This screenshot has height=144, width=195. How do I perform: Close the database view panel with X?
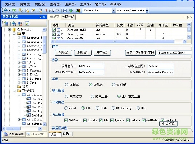point(44,17)
